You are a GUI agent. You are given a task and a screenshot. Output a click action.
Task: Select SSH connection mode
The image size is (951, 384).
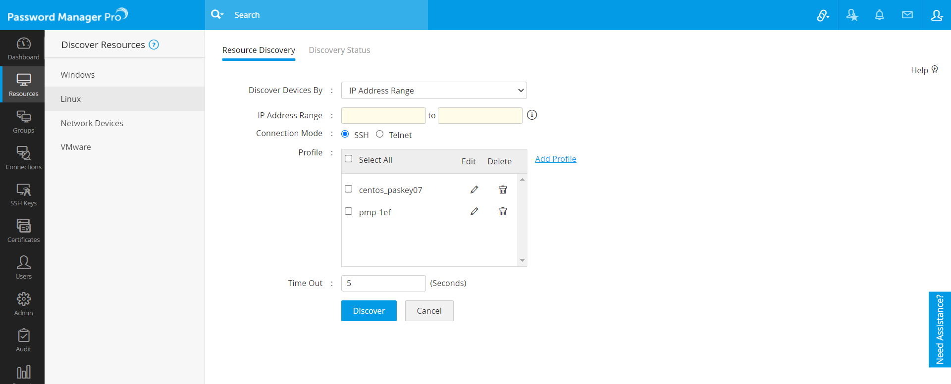345,134
